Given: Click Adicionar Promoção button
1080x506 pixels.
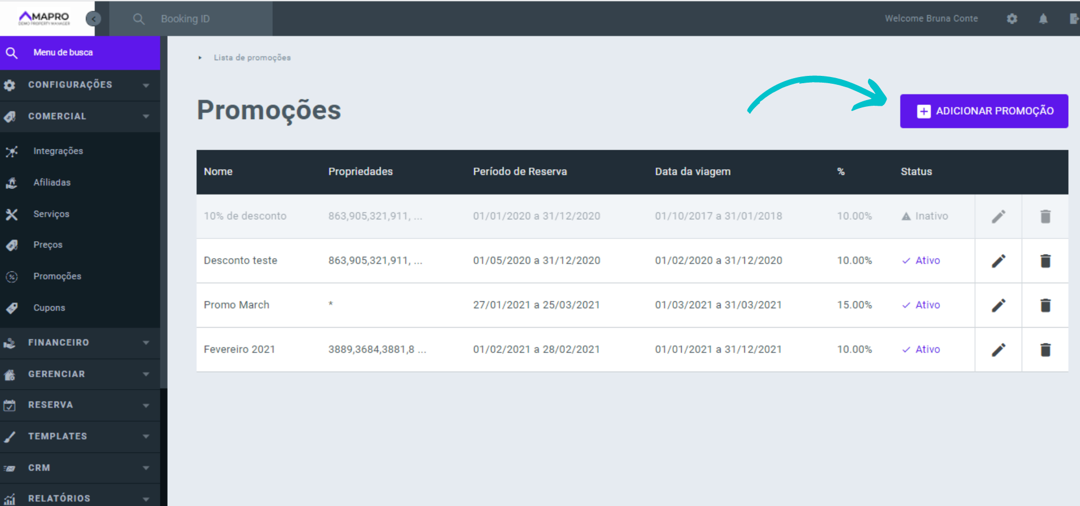Looking at the screenshot, I should [x=983, y=111].
